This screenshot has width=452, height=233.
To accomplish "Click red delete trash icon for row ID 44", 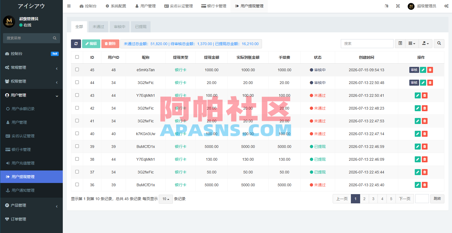I will point(430,83).
